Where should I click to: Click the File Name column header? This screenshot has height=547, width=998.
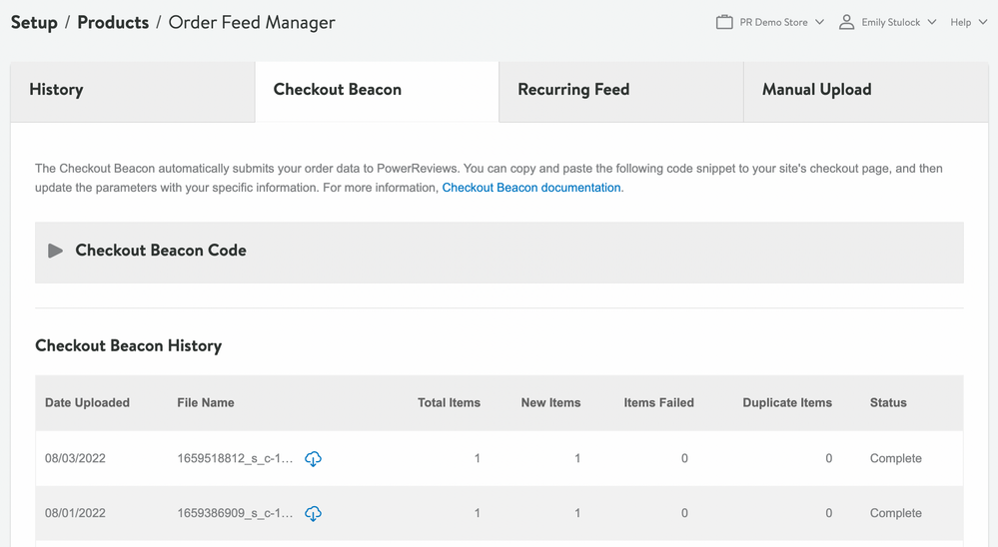point(206,402)
